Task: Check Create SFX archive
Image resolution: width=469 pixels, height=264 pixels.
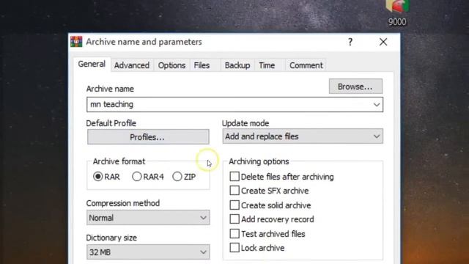Action: [x=234, y=191]
